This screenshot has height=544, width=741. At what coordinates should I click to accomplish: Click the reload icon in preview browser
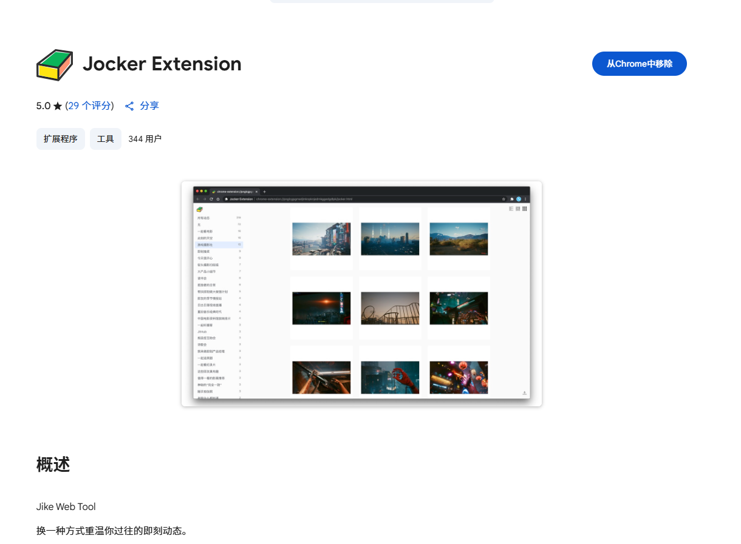pyautogui.click(x=211, y=199)
